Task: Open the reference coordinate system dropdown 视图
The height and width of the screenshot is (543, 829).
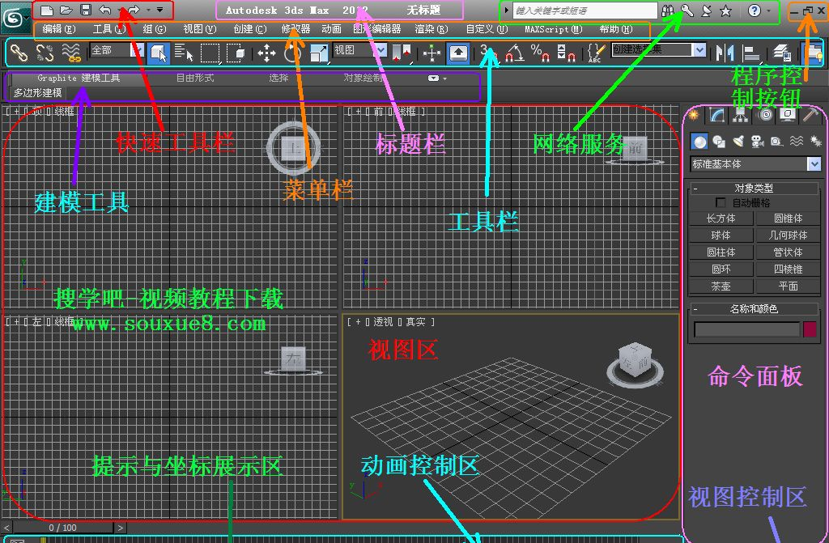Action: coord(360,50)
